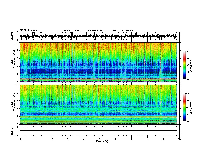The width and height of the screenshot is (202, 156).
Task: Click the "station=ATH" header label
Action: click(95, 31)
